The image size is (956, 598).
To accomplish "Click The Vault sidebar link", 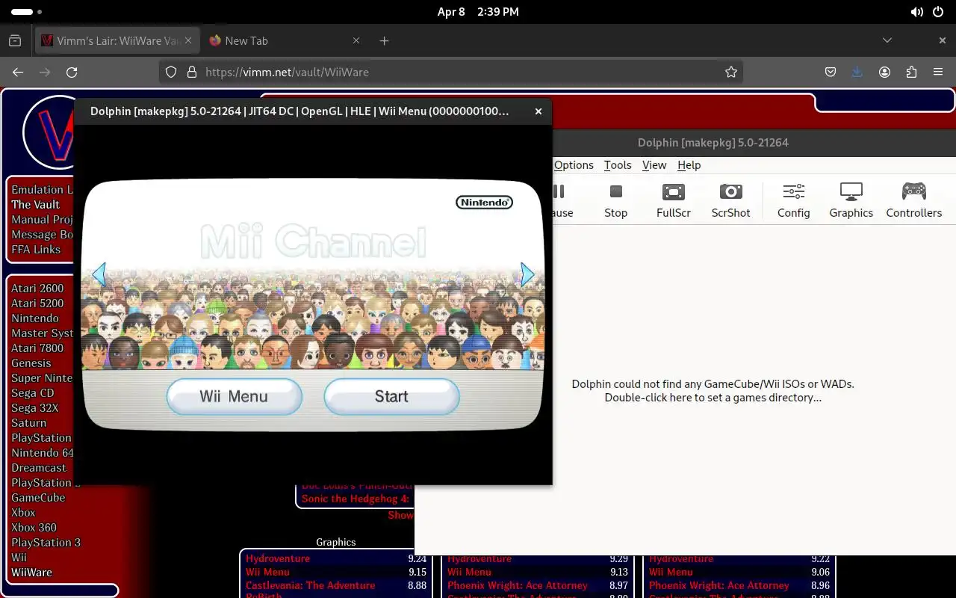I will (35, 205).
